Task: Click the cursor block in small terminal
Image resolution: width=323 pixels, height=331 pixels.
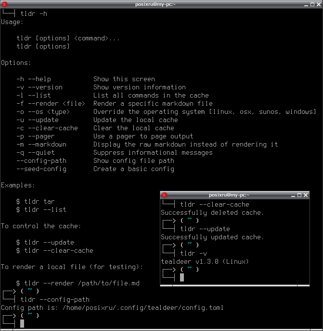Action: pos(181,277)
